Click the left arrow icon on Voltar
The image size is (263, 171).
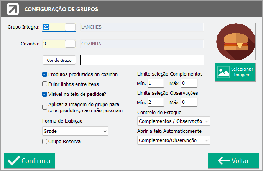tap(224, 161)
